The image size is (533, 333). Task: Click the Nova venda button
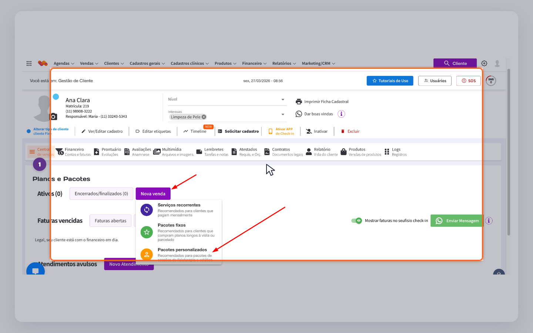[x=153, y=194]
